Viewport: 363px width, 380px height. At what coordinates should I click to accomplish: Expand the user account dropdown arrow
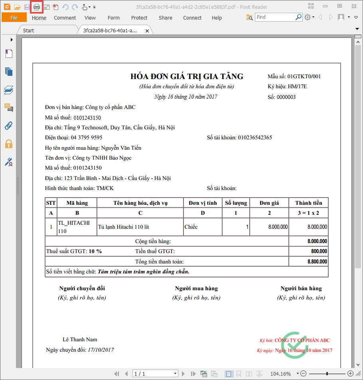349,17
